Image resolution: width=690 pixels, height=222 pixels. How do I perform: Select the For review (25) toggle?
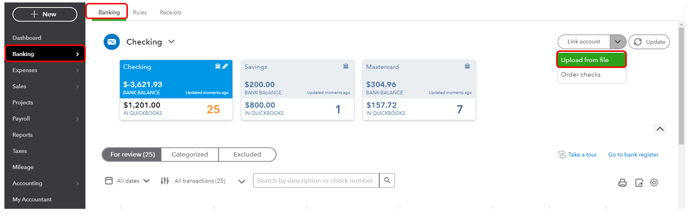click(132, 155)
